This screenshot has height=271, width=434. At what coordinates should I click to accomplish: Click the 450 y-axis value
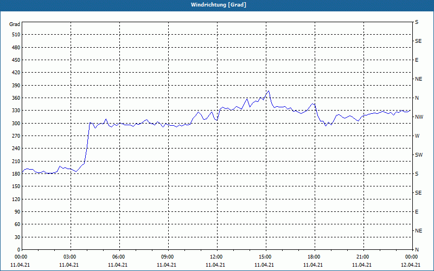tap(16, 60)
